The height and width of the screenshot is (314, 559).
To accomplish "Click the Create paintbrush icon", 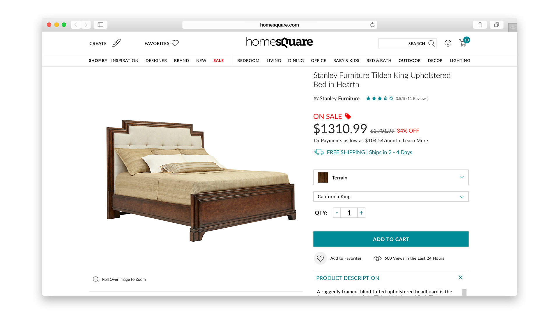I will tap(116, 43).
